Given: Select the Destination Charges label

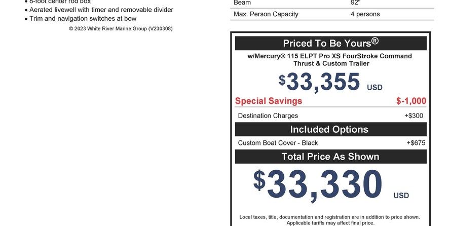Looking at the screenshot, I should point(268,116).
